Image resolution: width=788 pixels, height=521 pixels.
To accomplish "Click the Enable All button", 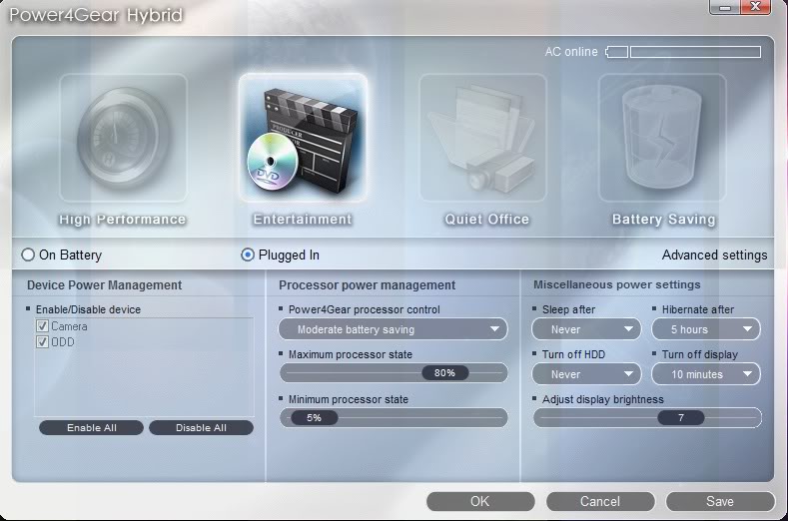I will (x=92, y=427).
